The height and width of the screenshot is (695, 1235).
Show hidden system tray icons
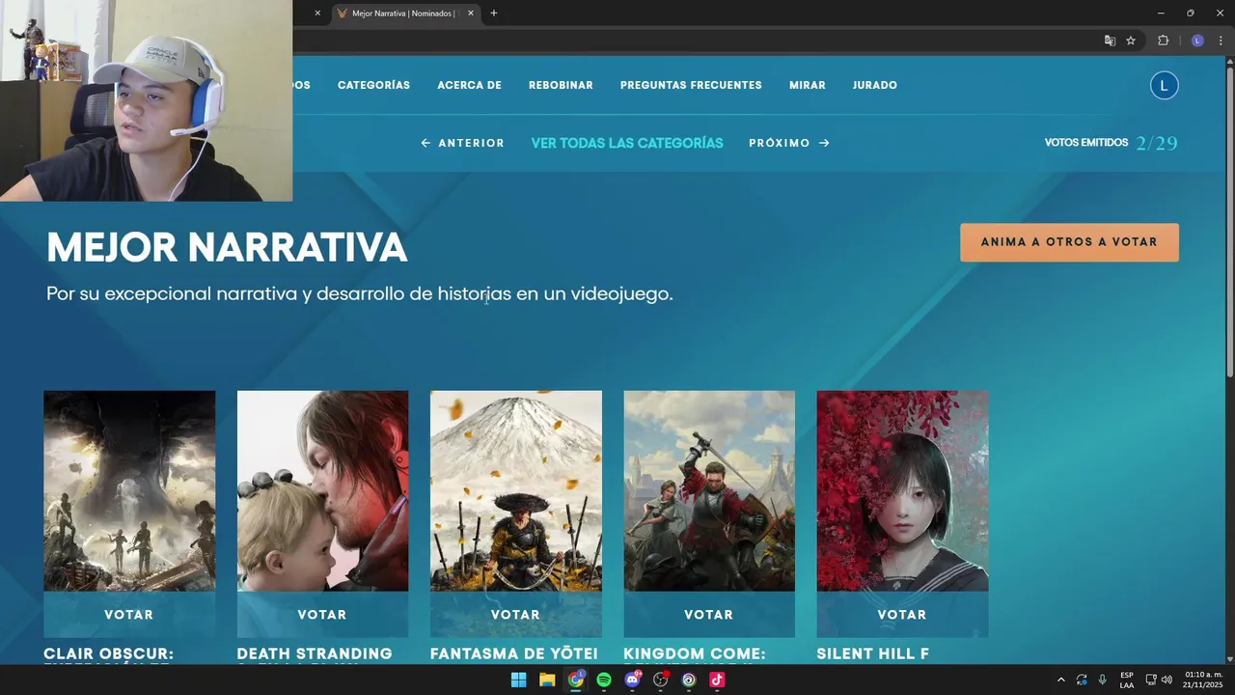(1061, 680)
